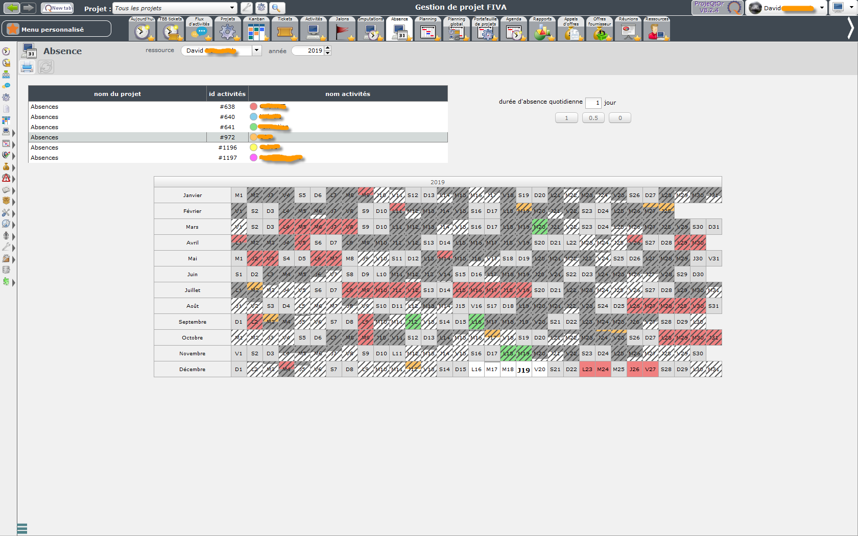
Task: Open the David user menu dropdown
Action: click(822, 8)
